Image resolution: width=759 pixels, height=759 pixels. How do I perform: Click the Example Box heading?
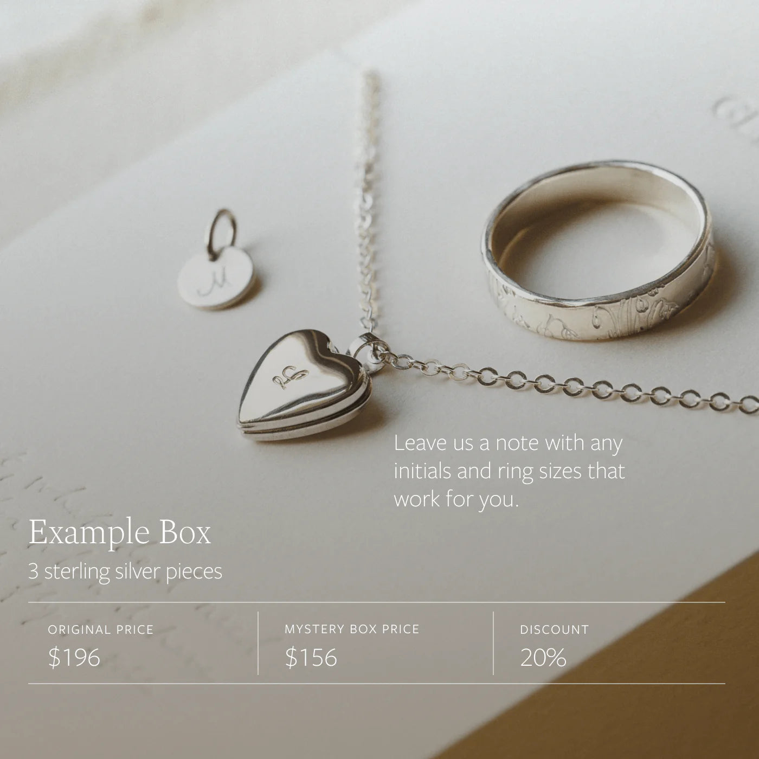[119, 533]
